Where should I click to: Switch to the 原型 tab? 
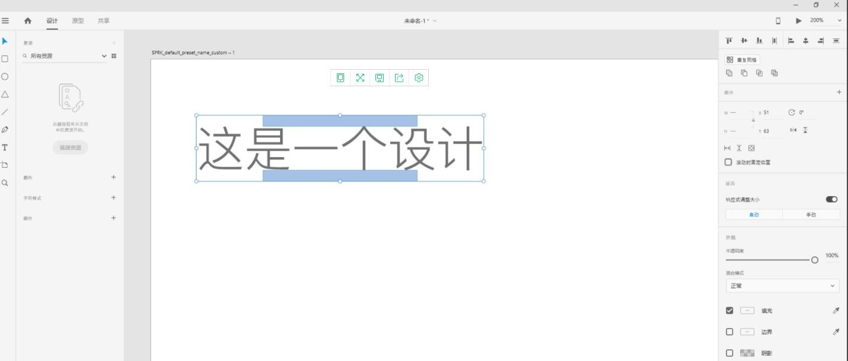tap(78, 20)
